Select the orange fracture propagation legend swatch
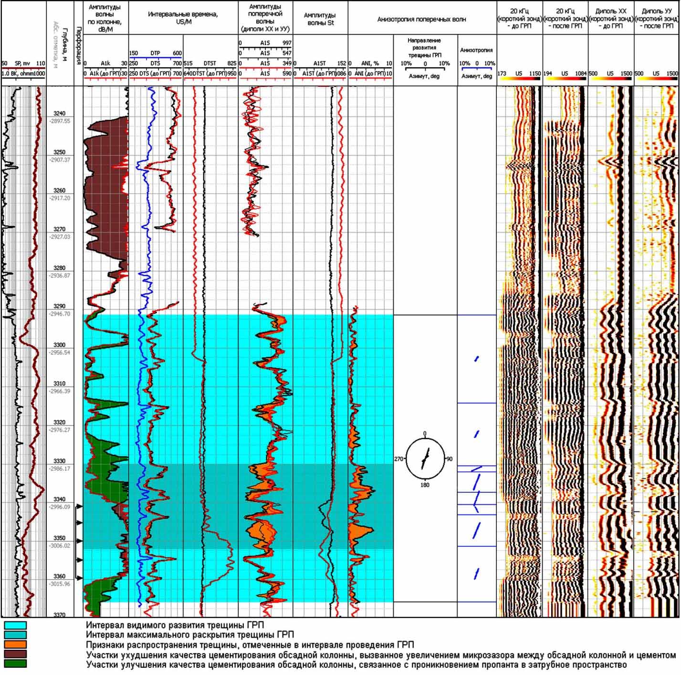The height and width of the screenshot is (675, 681). 15,644
